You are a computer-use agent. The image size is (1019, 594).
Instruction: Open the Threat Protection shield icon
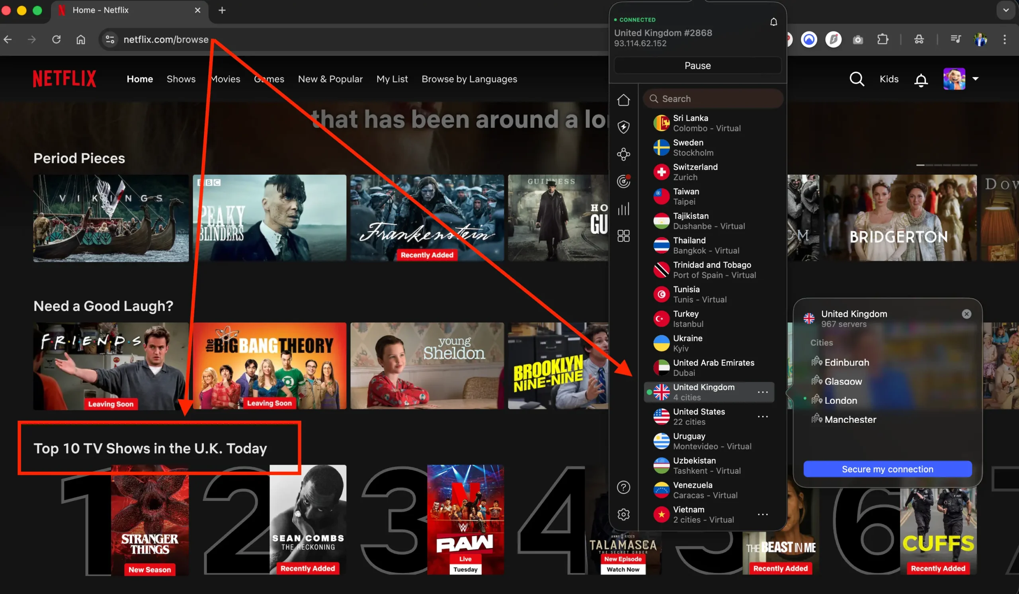click(623, 127)
